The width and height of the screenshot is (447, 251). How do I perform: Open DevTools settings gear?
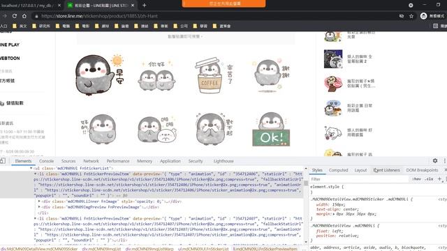(435, 161)
